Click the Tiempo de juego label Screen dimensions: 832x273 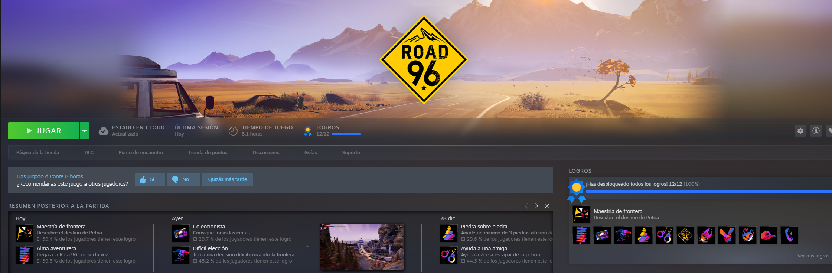(267, 127)
